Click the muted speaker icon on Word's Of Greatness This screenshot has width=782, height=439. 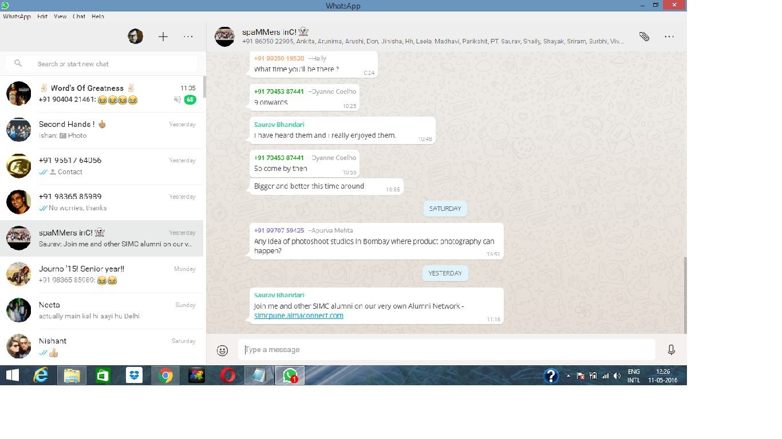coord(177,99)
